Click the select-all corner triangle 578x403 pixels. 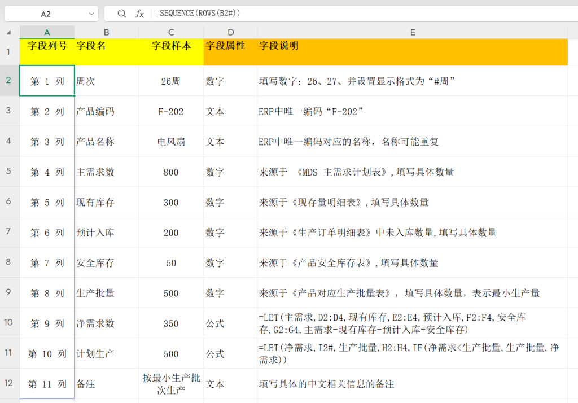(x=9, y=32)
